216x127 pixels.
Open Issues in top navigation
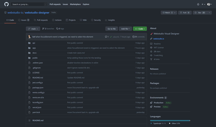coord(65,4)
